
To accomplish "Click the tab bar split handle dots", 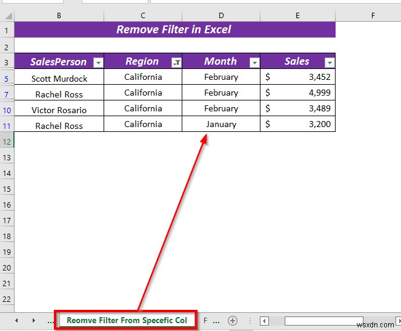I will [250, 321].
